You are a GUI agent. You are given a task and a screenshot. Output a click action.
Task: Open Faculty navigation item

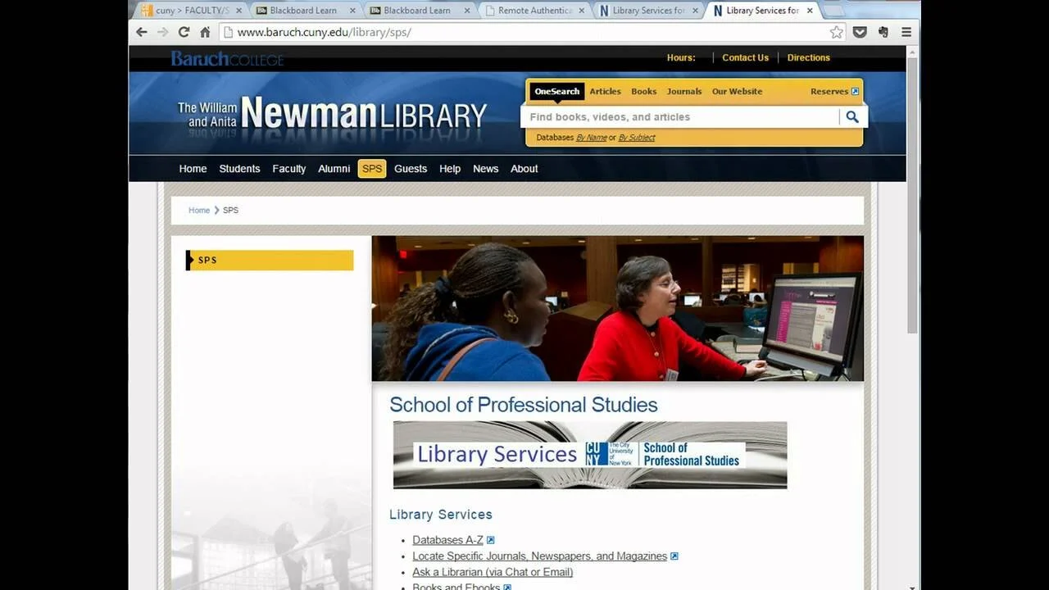pyautogui.click(x=288, y=169)
